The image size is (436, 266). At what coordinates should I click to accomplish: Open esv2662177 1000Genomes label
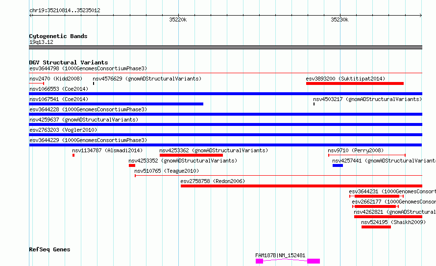point(394,202)
